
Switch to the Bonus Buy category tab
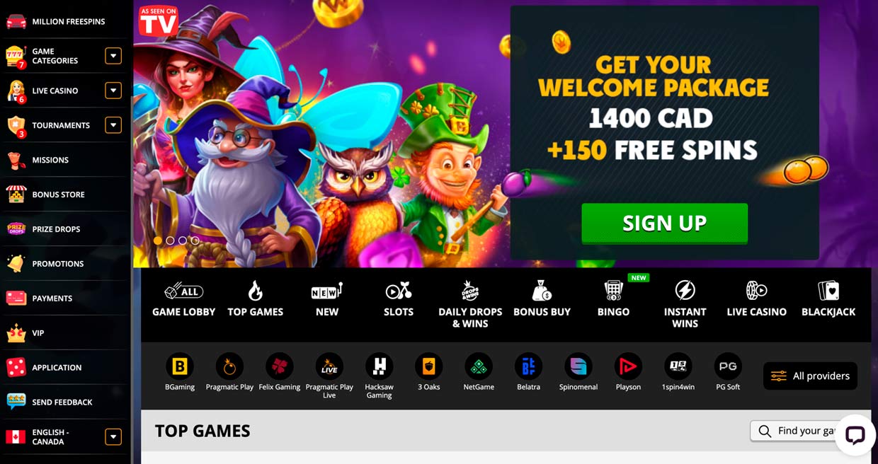coord(542,299)
